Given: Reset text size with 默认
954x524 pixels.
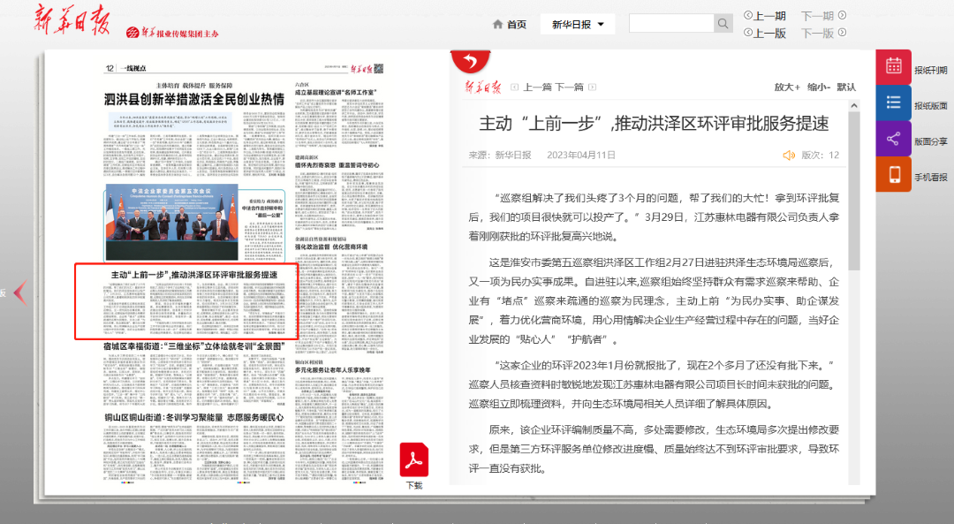Looking at the screenshot, I should pyautogui.click(x=846, y=87).
